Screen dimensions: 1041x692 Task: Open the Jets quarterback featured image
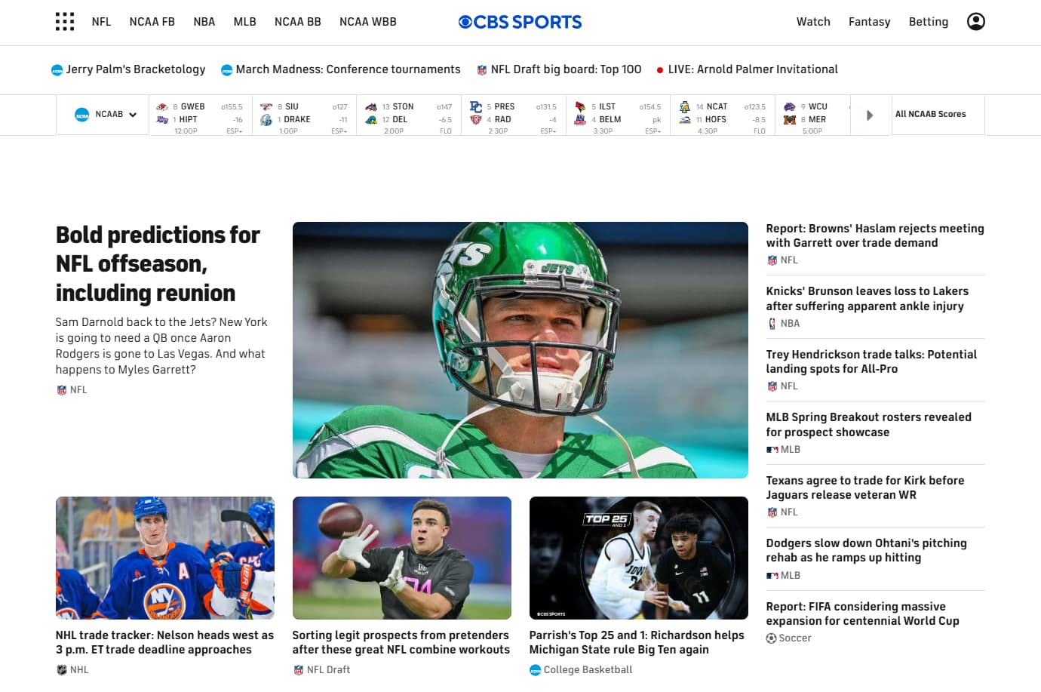pos(520,350)
